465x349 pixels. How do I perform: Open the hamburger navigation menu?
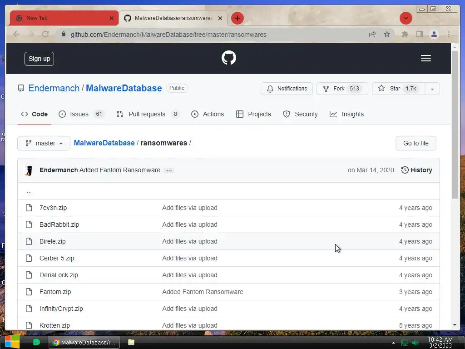click(426, 58)
